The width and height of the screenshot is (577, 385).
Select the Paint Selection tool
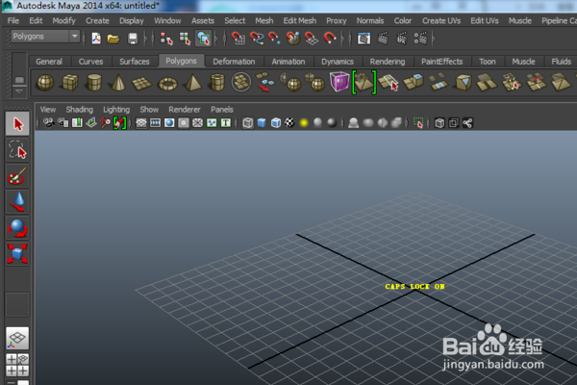[x=17, y=176]
